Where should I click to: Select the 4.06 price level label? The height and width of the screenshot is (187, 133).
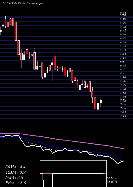tap(123, 81)
